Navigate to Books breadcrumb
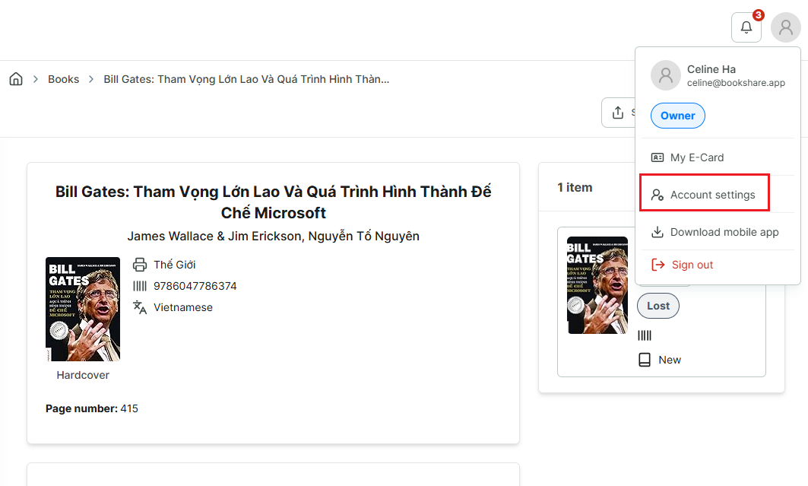The width and height of the screenshot is (808, 486). (x=63, y=79)
